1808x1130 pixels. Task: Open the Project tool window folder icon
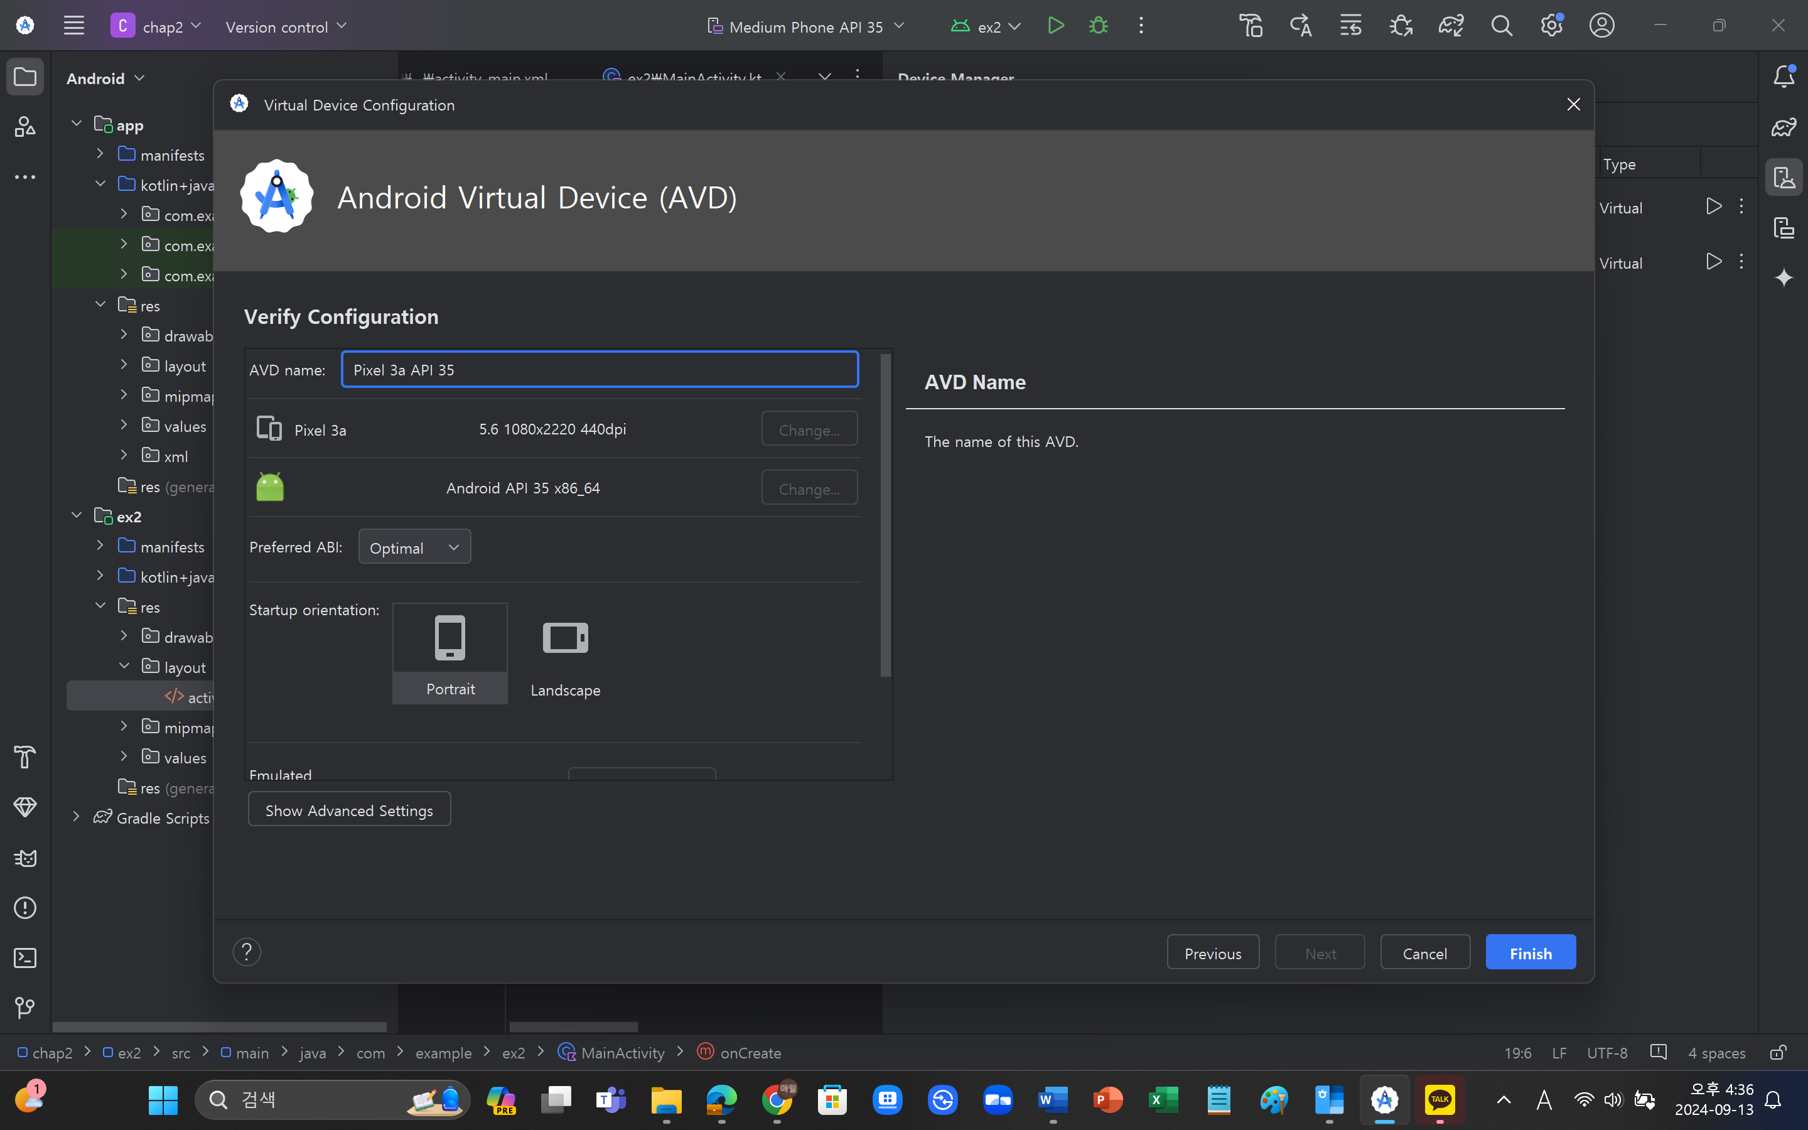tap(25, 77)
